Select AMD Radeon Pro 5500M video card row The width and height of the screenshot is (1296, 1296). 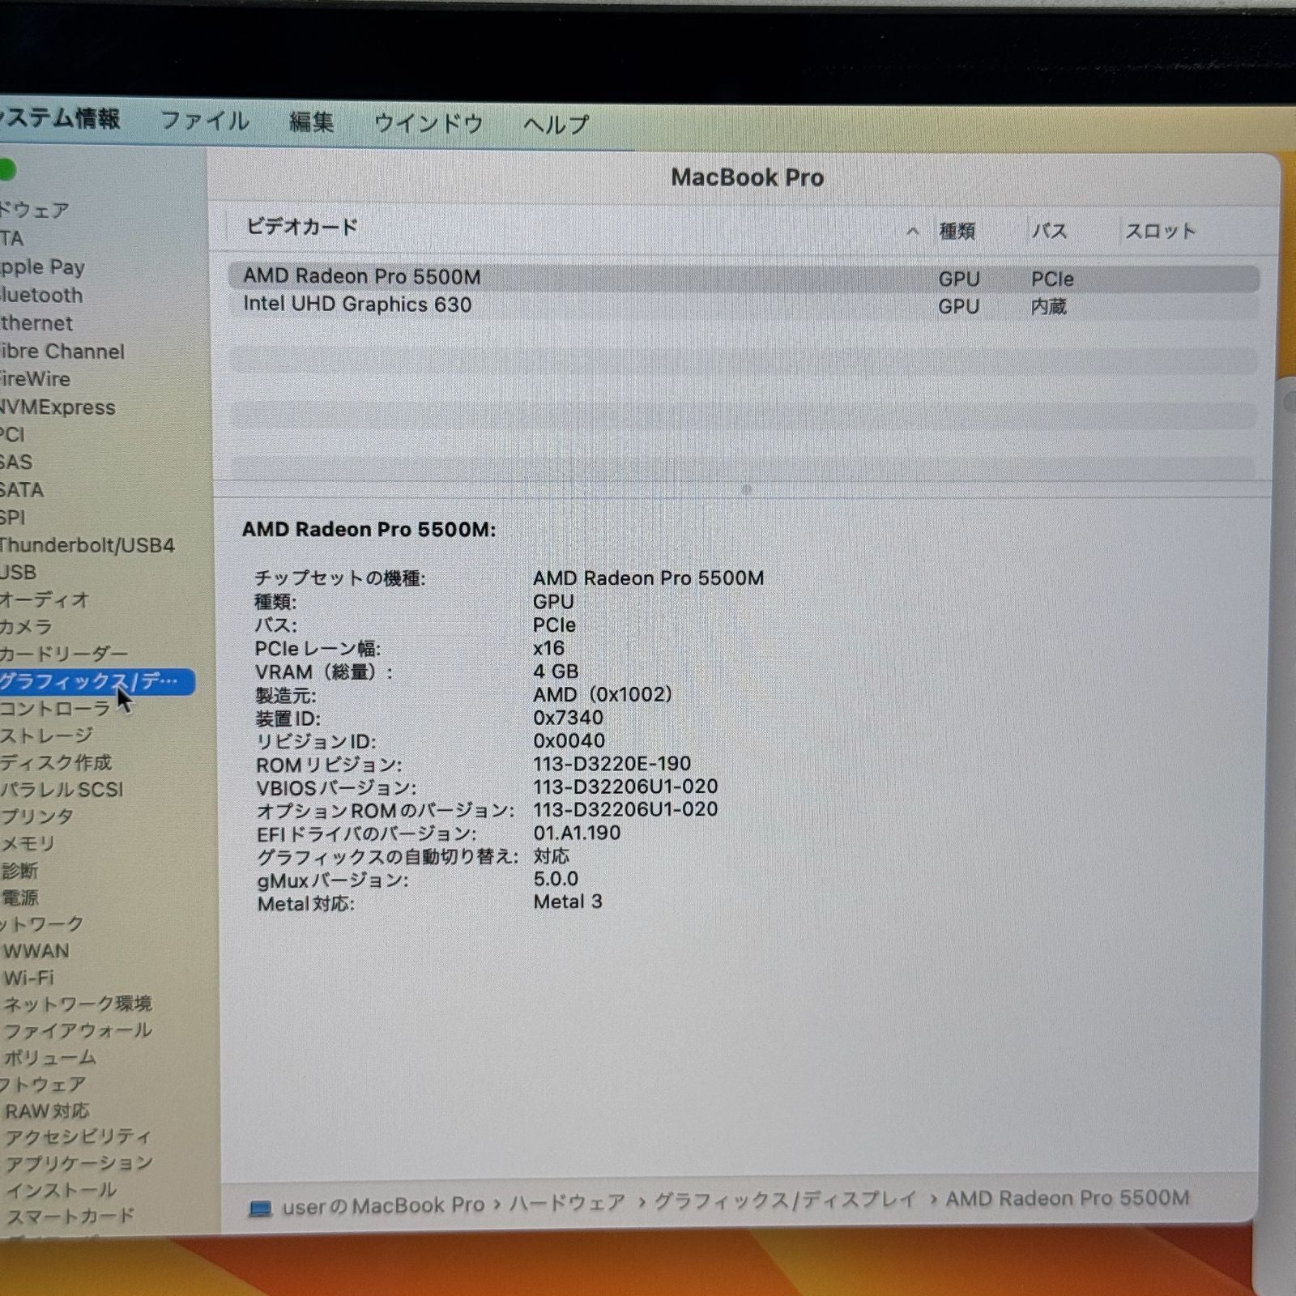(743, 277)
